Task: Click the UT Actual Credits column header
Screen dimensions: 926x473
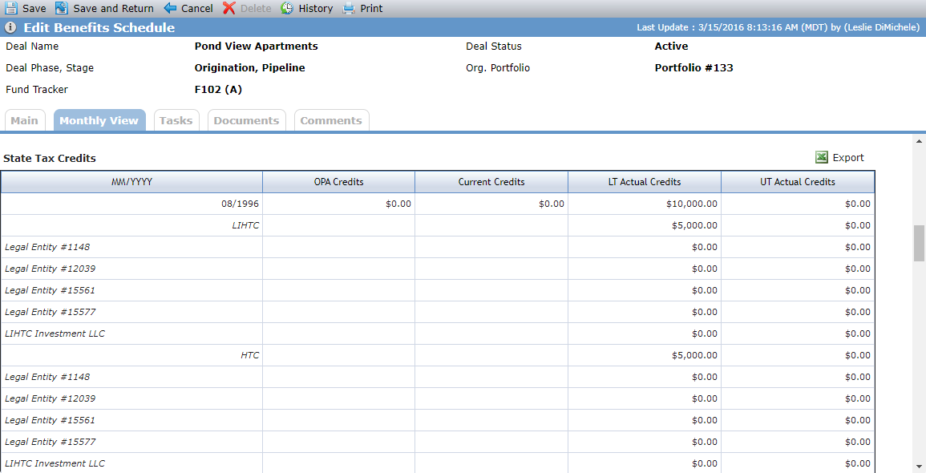Action: click(x=797, y=182)
